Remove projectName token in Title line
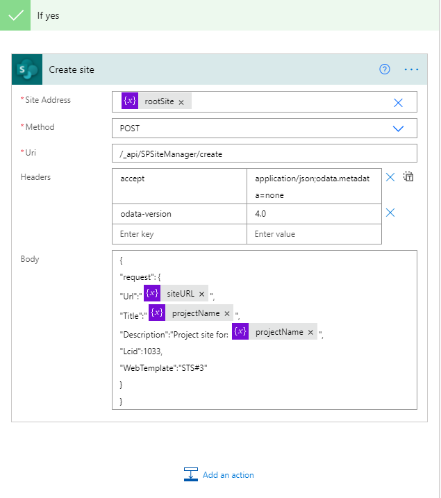 (x=227, y=314)
